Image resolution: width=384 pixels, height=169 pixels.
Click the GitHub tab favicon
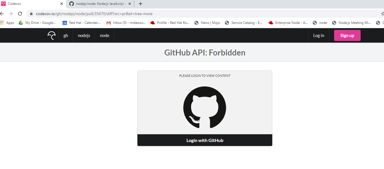(72, 4)
